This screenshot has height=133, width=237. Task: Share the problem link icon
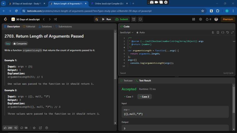pyautogui.click(x=40, y=128)
